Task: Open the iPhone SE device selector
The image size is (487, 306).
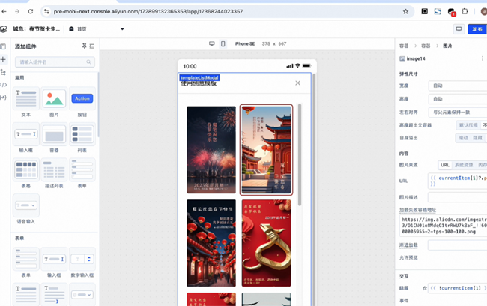Action: pyautogui.click(x=244, y=43)
